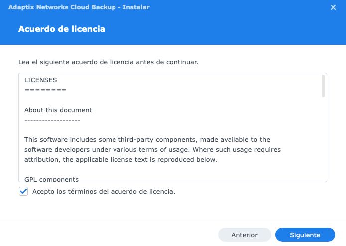This screenshot has height=246, width=346.
Task: Click the 'software developers under various terms' line
Action: tap(152, 150)
